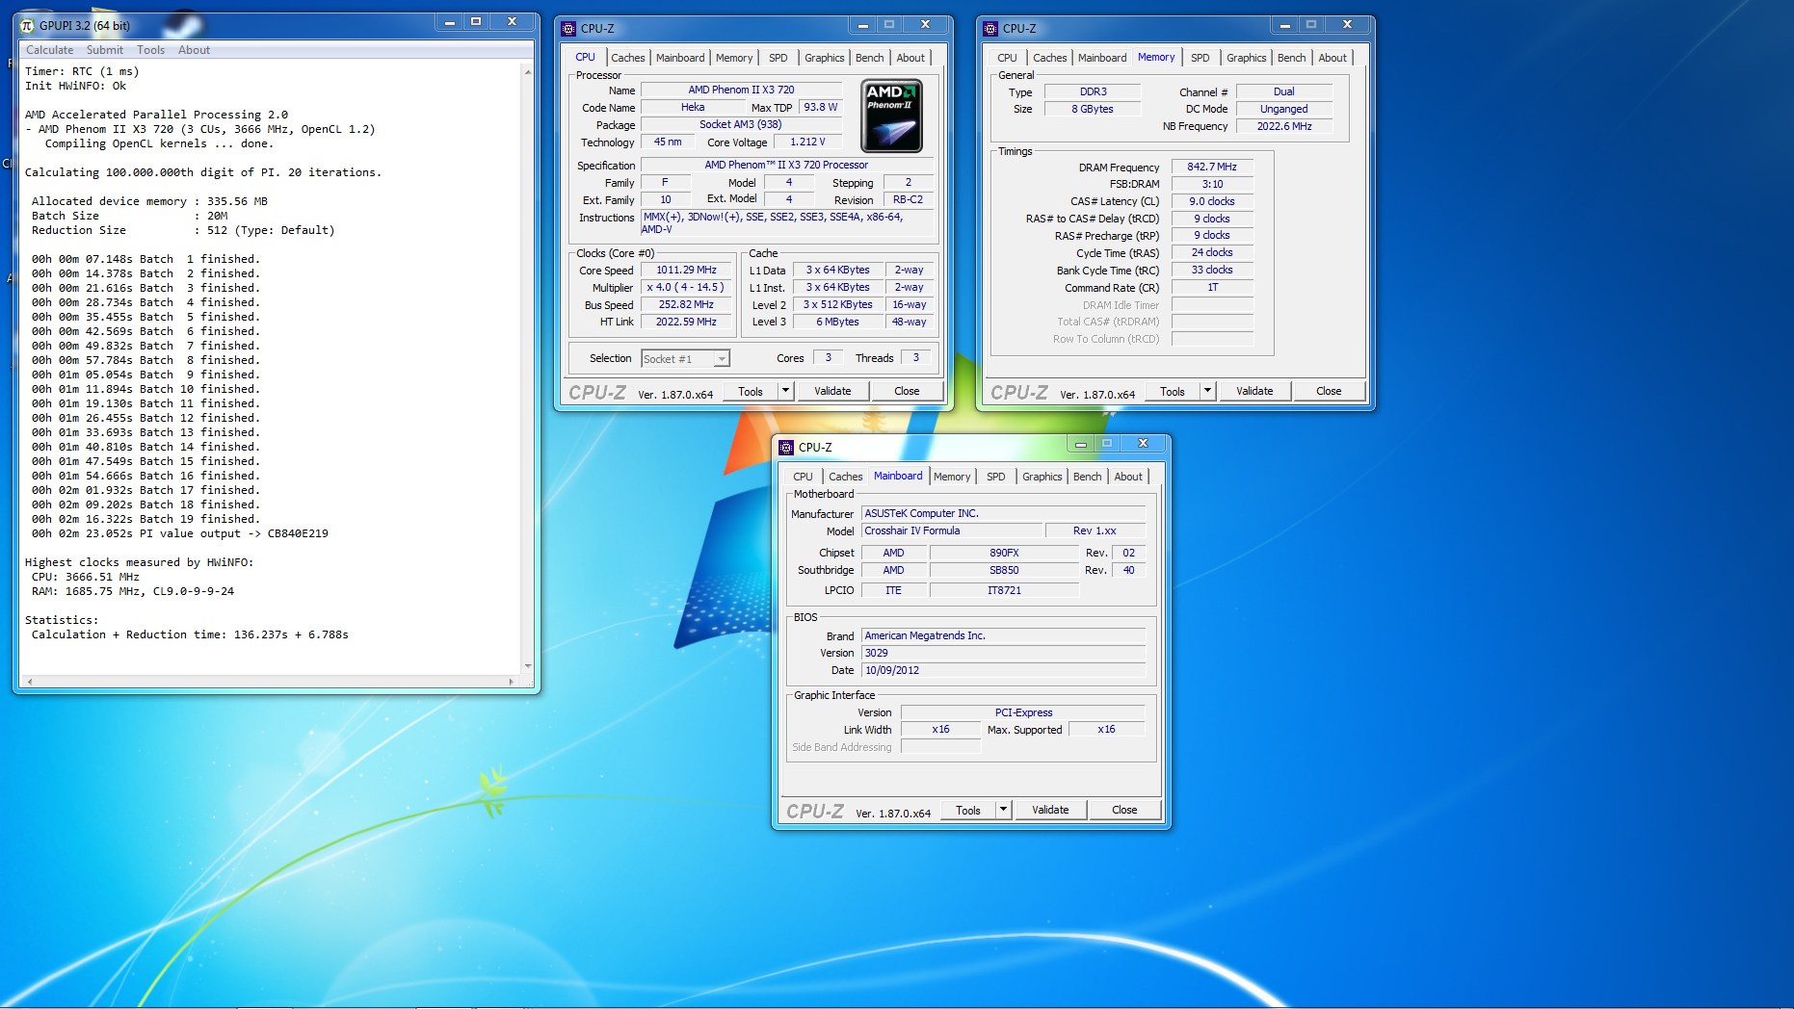Click Tools button in the Mainboard window
Image resolution: width=1794 pixels, height=1009 pixels.
(968, 810)
